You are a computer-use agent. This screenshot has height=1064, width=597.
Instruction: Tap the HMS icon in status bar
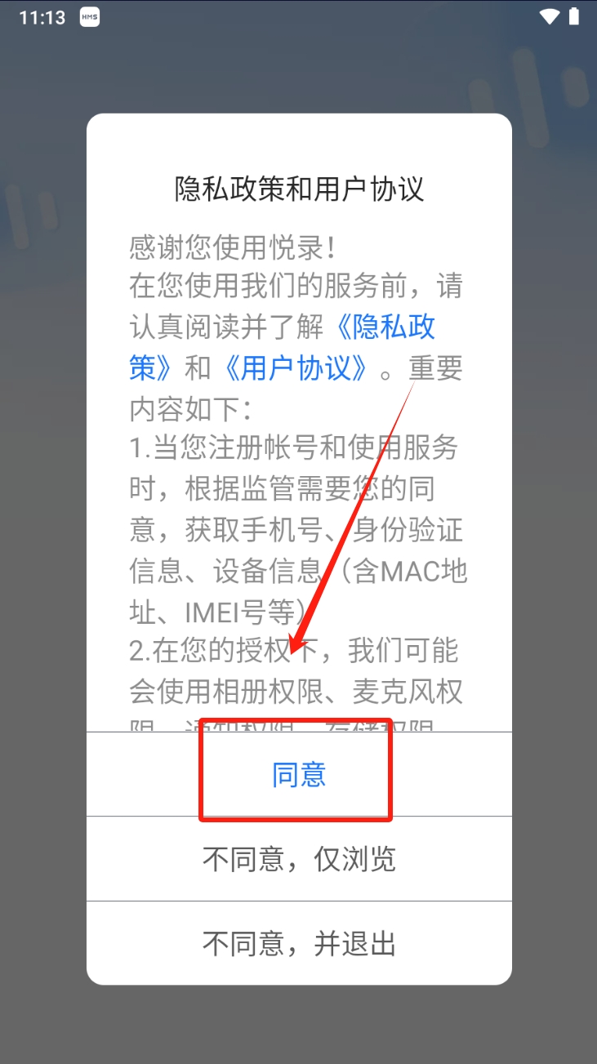coord(90,17)
